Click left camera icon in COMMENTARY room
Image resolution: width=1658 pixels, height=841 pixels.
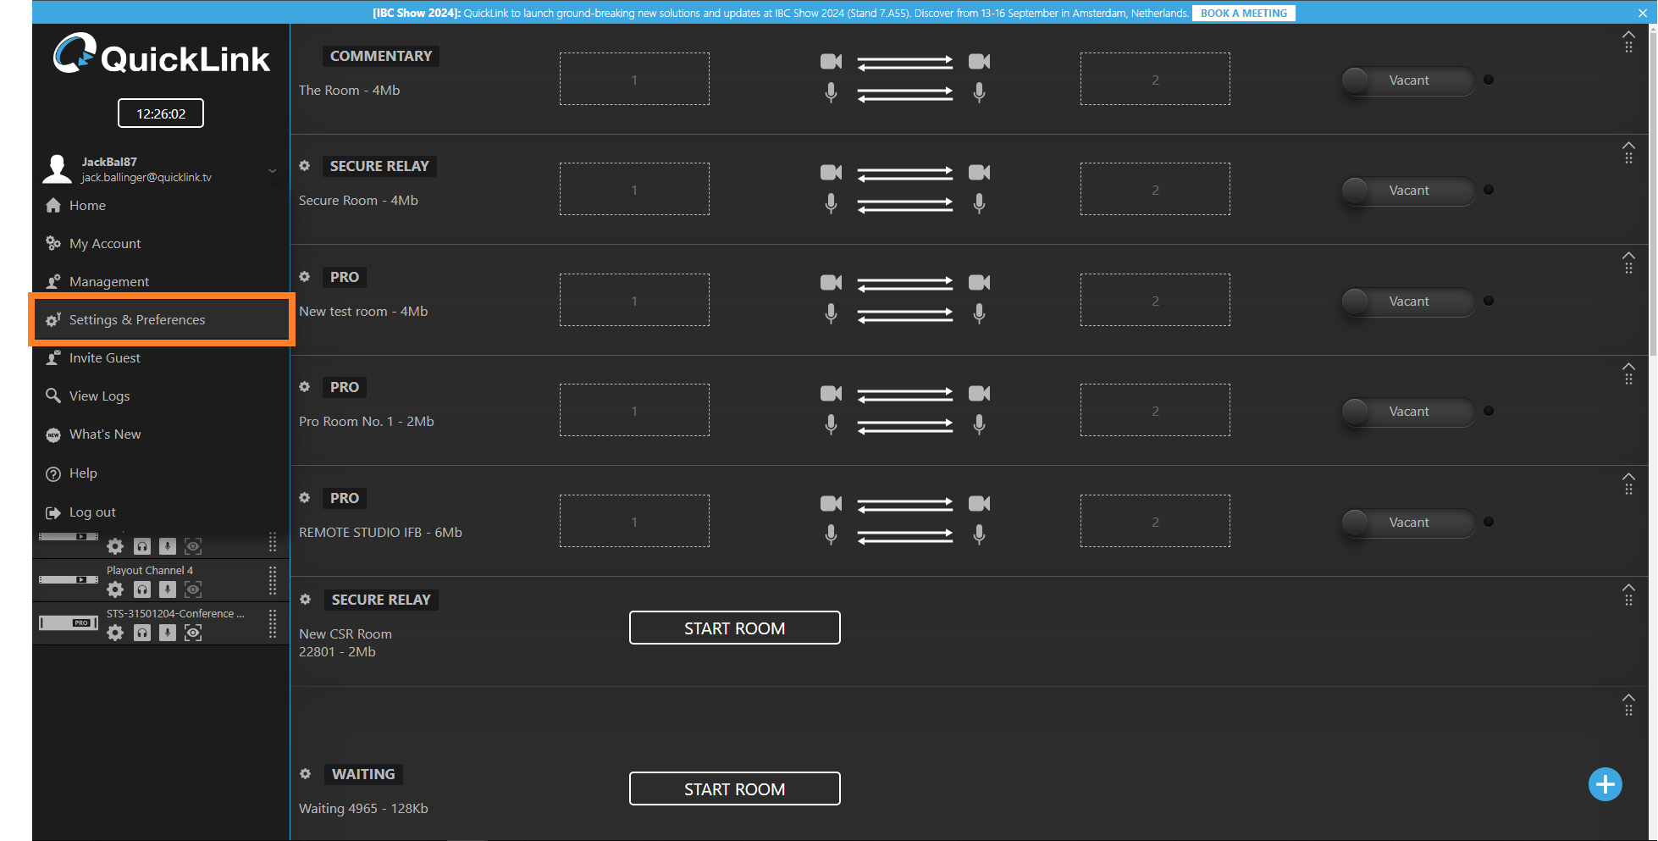[x=831, y=62]
